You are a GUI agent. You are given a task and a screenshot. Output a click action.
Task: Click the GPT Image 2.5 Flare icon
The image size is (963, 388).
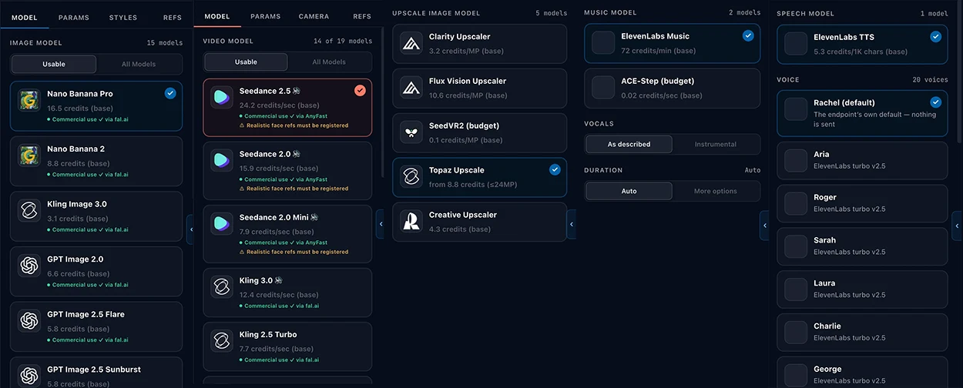click(29, 321)
